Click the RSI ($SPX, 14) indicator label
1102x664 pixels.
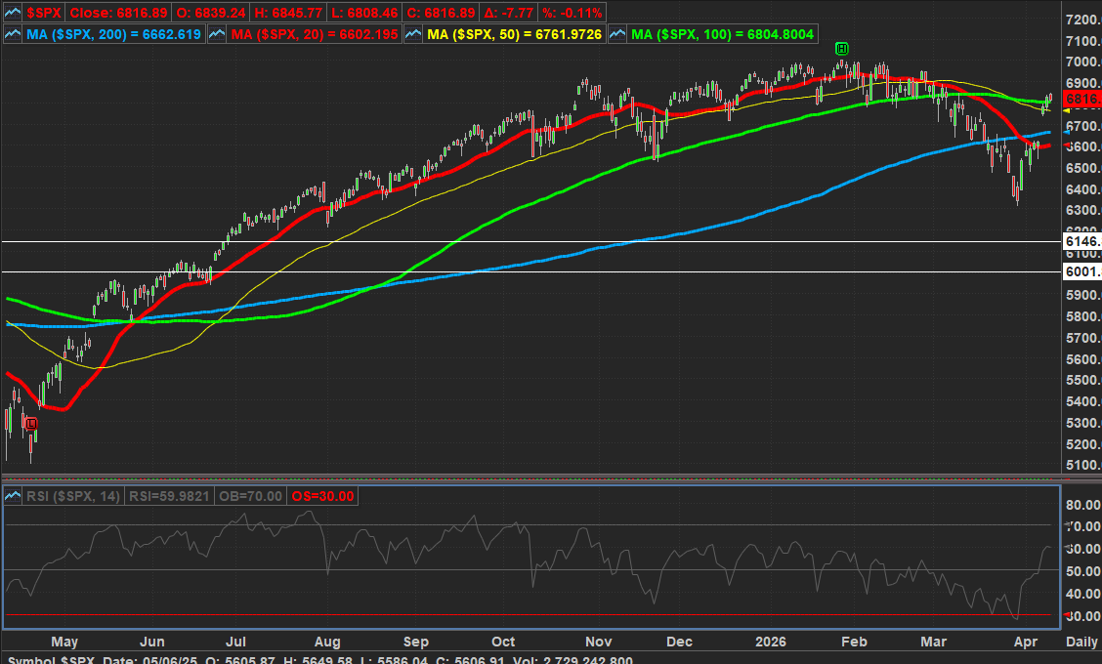74,496
